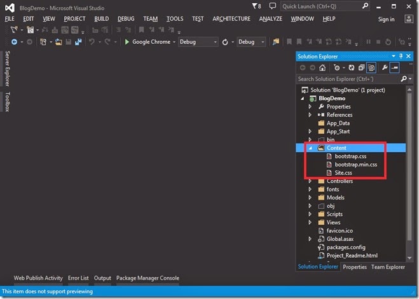Viewport: 419px width, 299px height.
Task: Expand the Views folder arrow
Action: click(x=310, y=222)
